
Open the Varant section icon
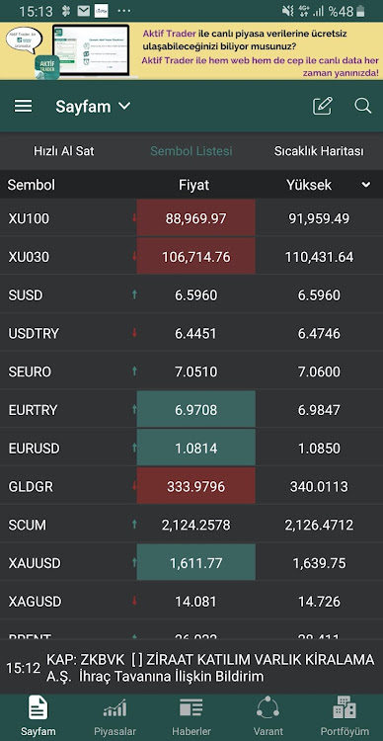tap(268, 708)
